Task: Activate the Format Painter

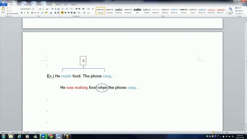Action: click(13, 14)
